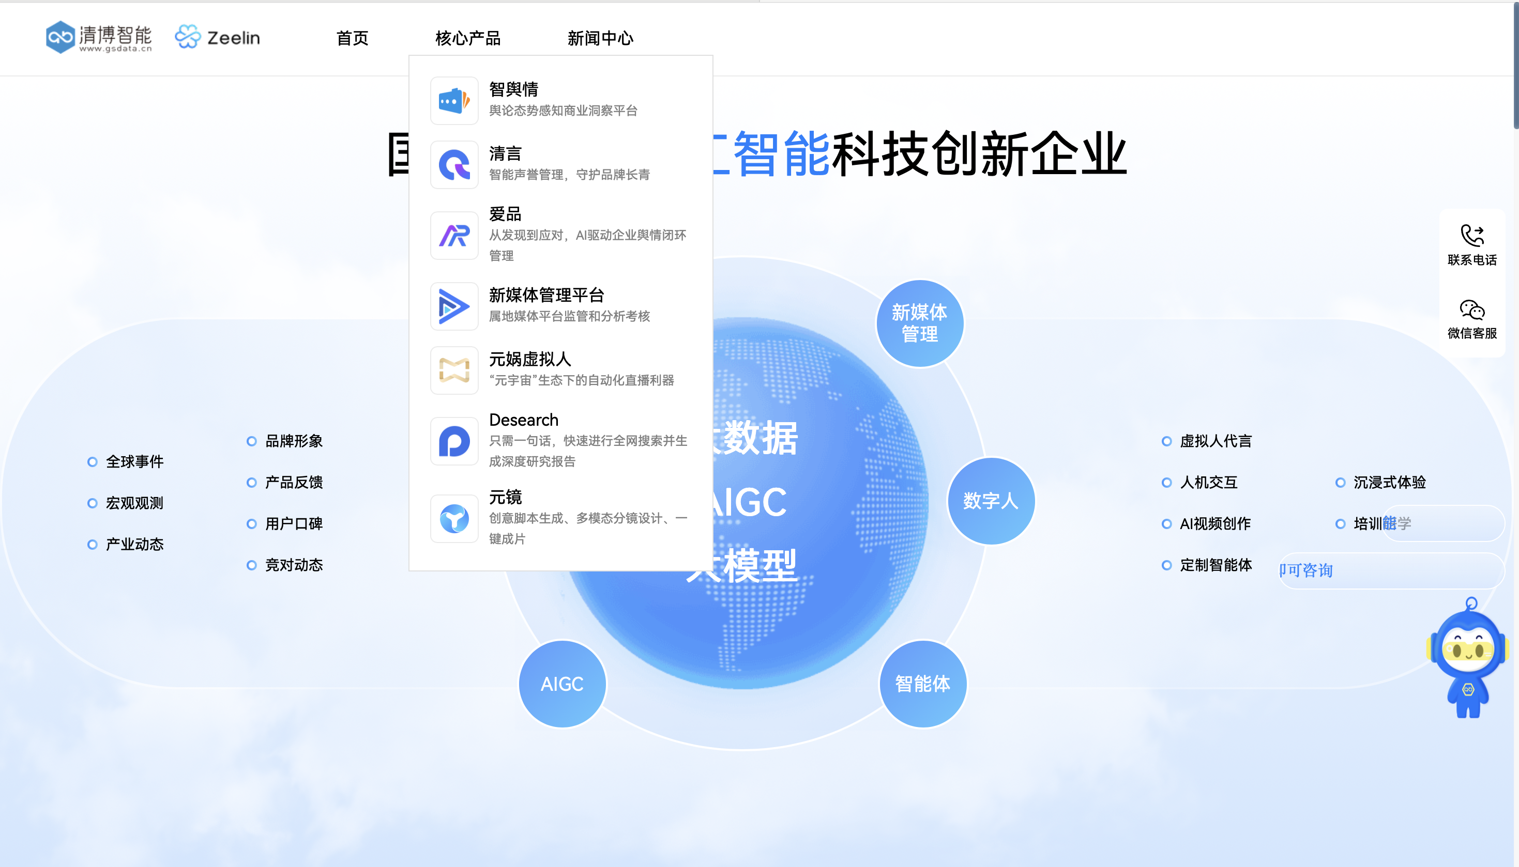Click the 清博智能 logo
This screenshot has width=1519, height=867.
[x=99, y=38]
